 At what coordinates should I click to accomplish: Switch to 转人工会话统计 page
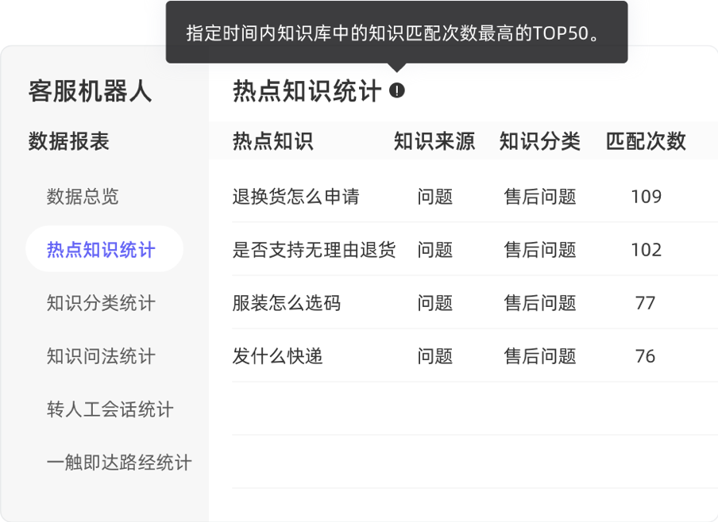[x=110, y=409]
